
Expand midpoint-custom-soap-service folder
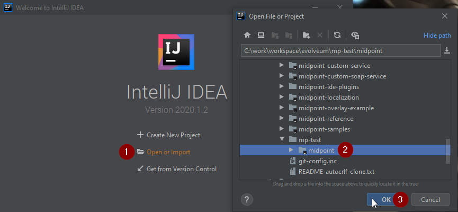point(282,76)
